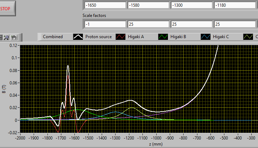Click the position field showing -1650

[x=105, y=5]
